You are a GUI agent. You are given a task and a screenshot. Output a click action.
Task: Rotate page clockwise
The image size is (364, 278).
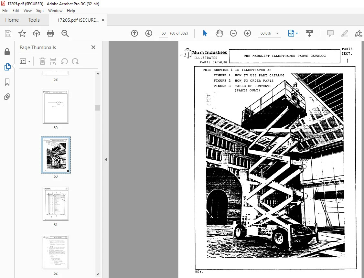(75, 61)
